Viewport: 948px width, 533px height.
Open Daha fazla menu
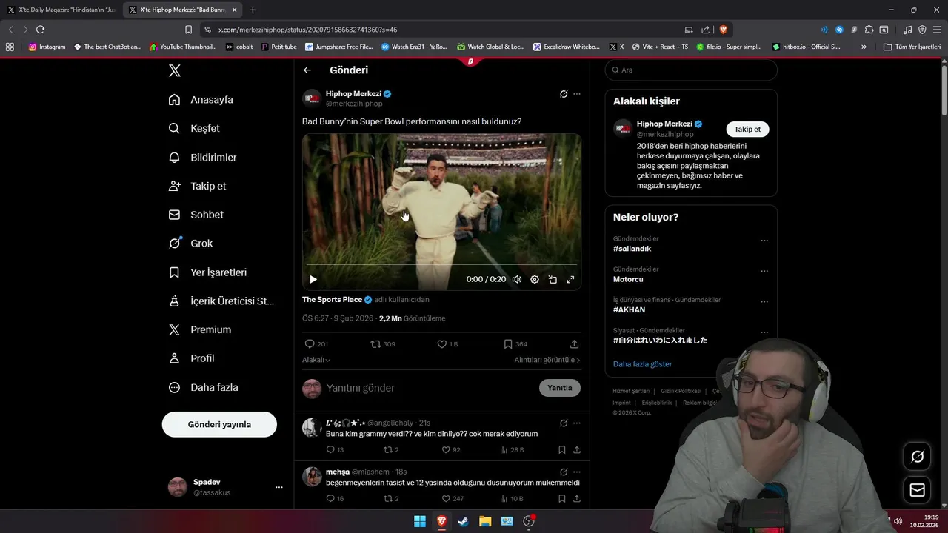[x=203, y=387]
